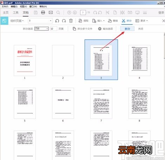Open the Help menu
The height and width of the screenshot is (160, 165).
pyautogui.click(x=43, y=7)
